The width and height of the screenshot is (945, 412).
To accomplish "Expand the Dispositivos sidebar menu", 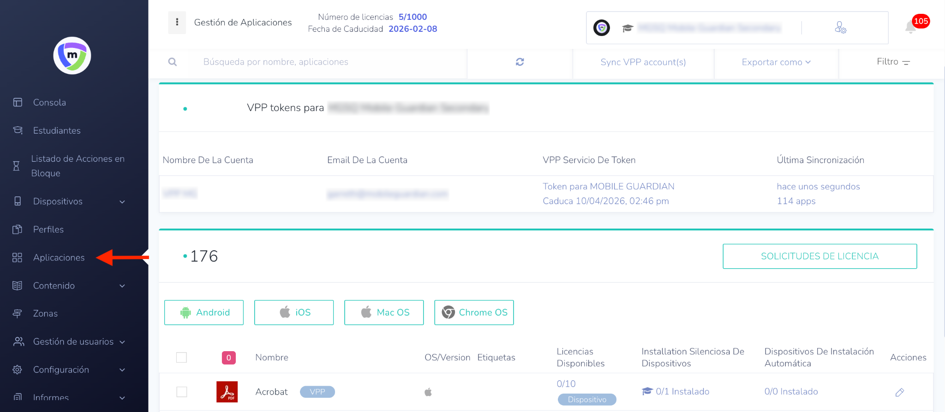I will pos(69,201).
